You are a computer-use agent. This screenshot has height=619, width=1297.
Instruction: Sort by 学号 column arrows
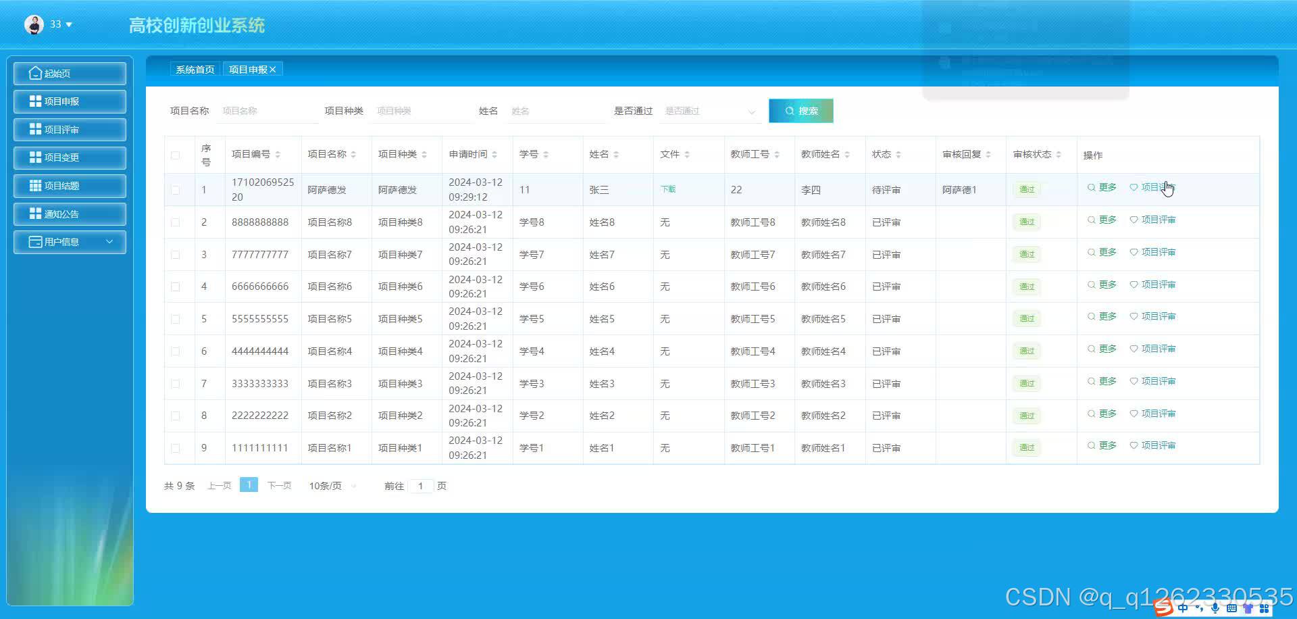(x=546, y=155)
